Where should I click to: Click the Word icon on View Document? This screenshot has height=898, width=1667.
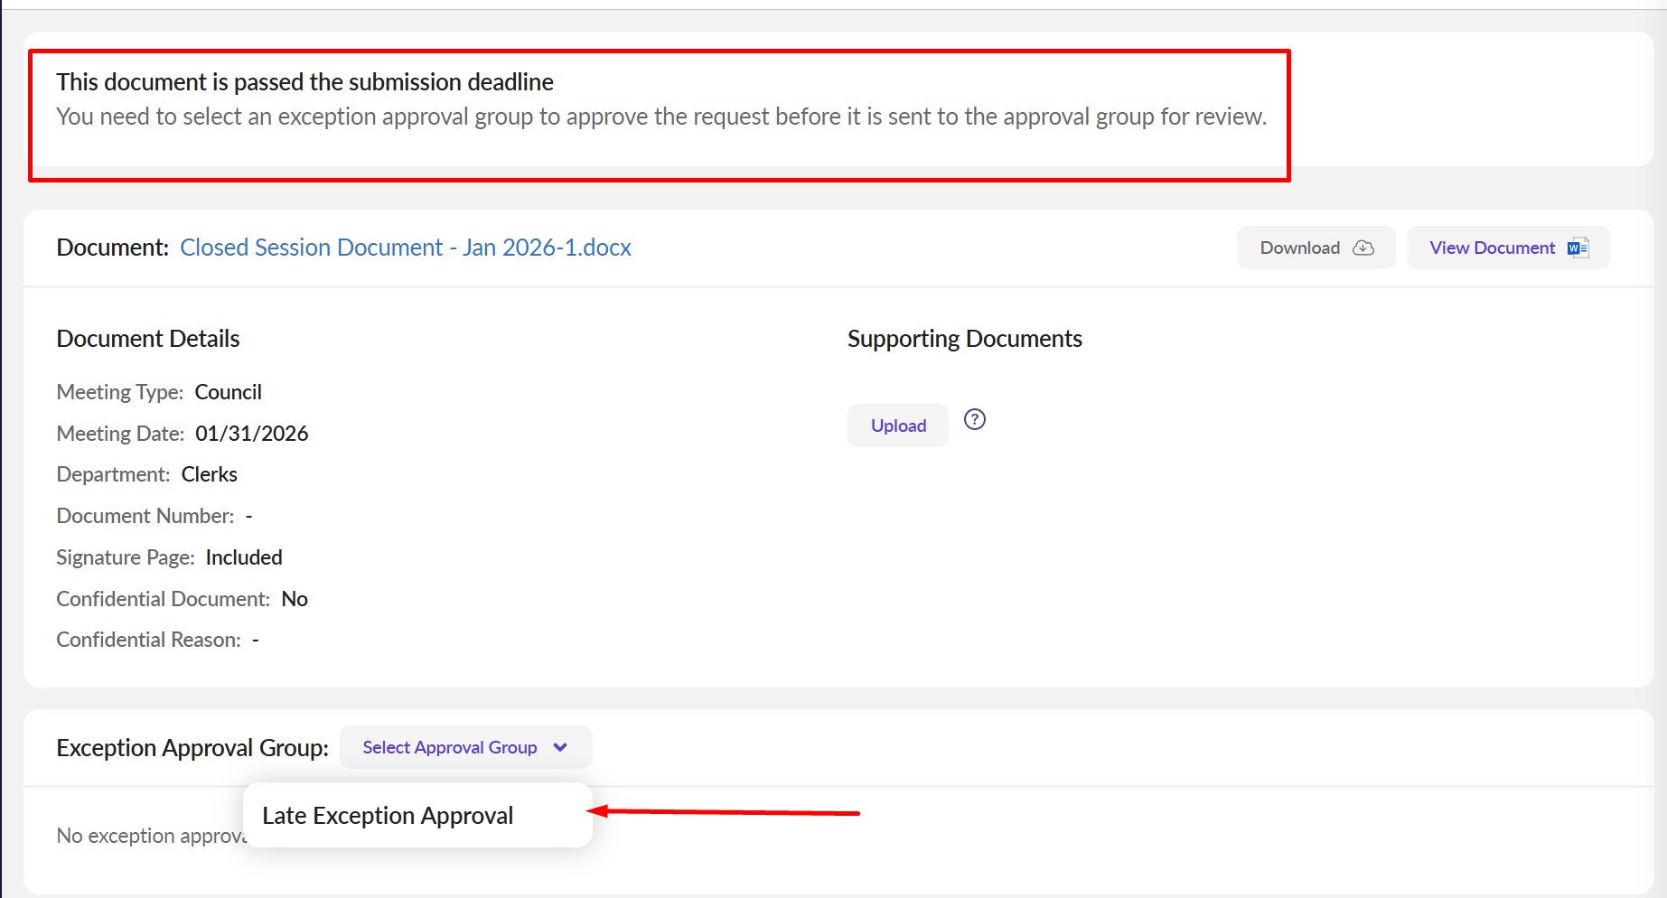[x=1578, y=248]
